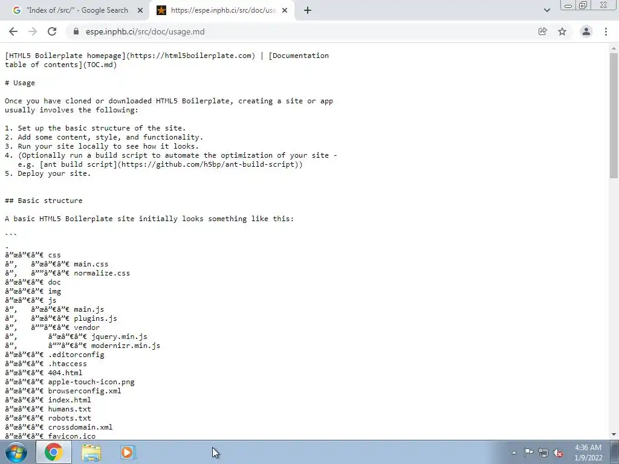Image resolution: width=619 pixels, height=464 pixels.
Task: Click the 'robots.txt' line
Action: [x=48, y=418]
